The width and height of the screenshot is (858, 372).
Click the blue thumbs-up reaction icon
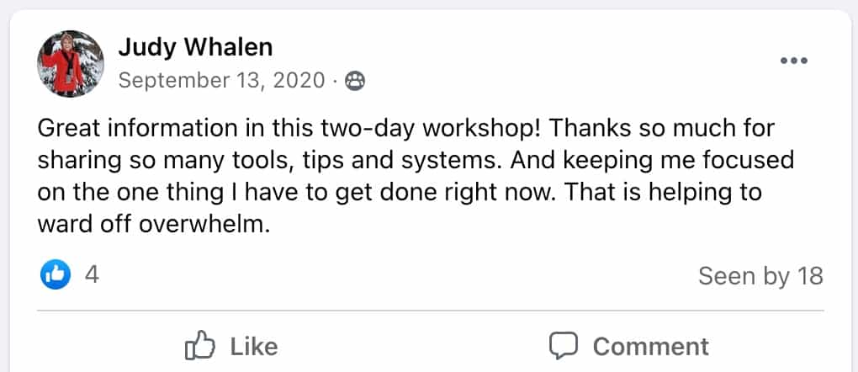[x=55, y=274]
